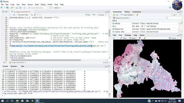
Task: Switch to the Terminal tab
Action: point(14,66)
